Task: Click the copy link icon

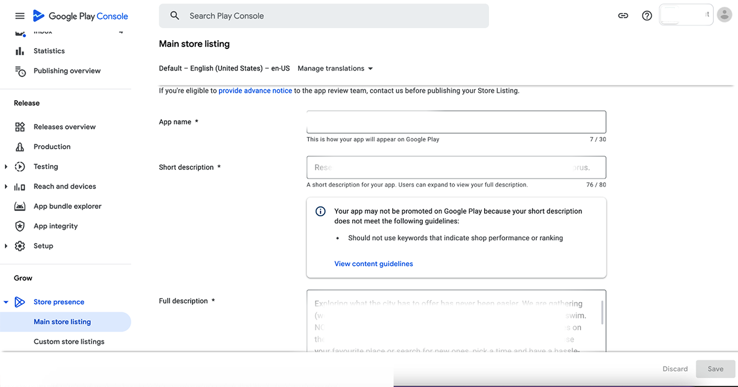Action: pos(623,16)
